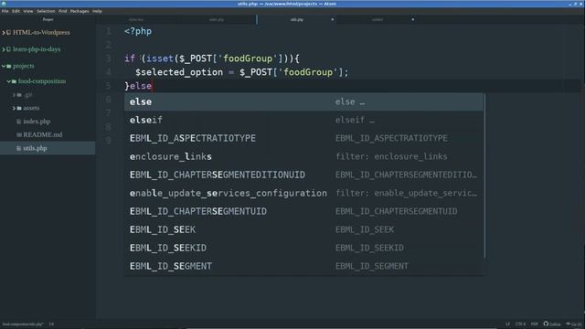Click '}else' text on line 5
Image resolution: width=585 pixels, height=329 pixels.
pos(138,86)
